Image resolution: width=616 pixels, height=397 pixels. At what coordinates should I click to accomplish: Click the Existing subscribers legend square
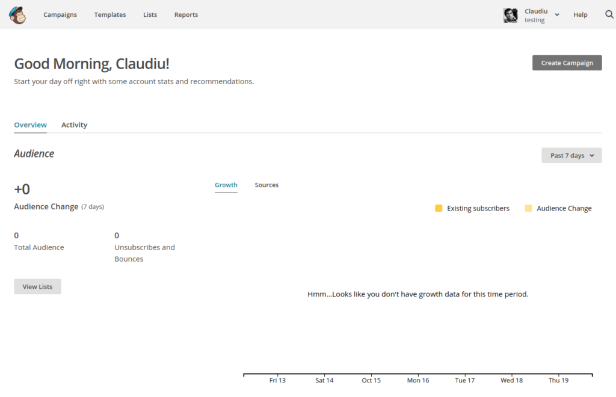(x=439, y=208)
